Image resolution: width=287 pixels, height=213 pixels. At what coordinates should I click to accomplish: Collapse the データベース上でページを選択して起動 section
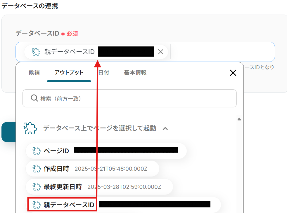point(165,129)
